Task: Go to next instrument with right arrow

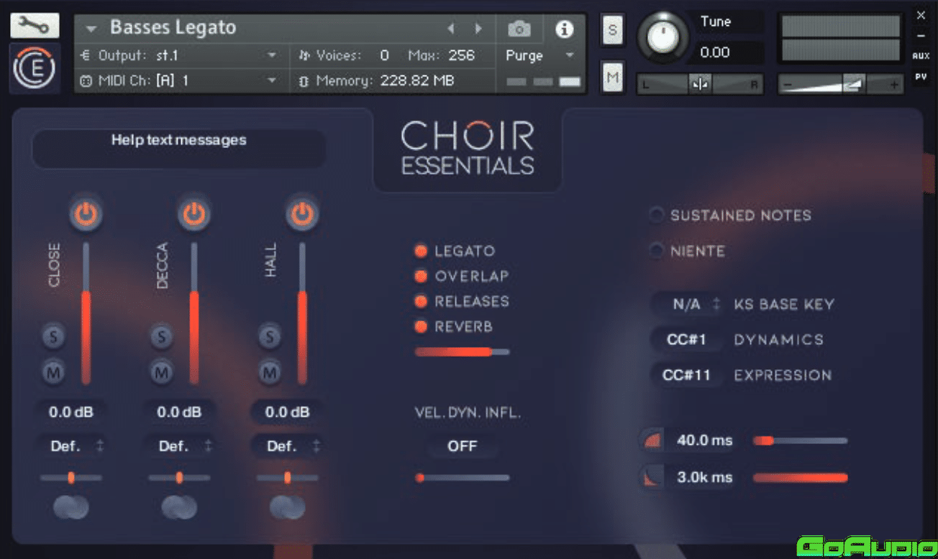Action: click(x=478, y=29)
